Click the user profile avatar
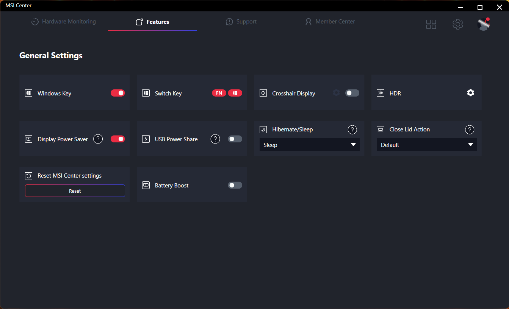 point(484,24)
